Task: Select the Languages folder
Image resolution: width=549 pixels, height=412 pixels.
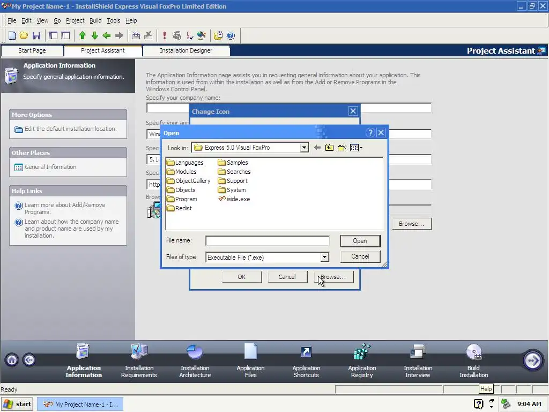Action: 185,163
